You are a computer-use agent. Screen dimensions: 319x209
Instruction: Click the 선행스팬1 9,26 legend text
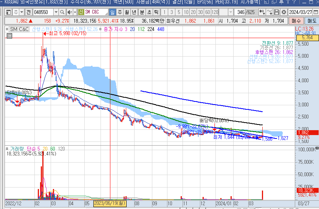(47, 29)
